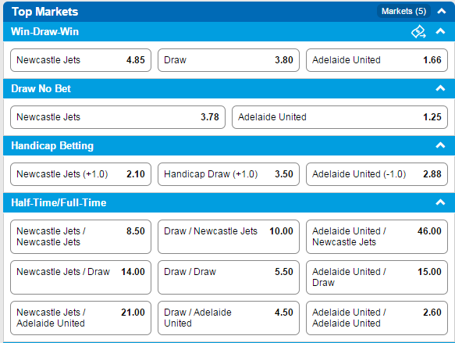Choose Newcastle Jets / Adelaide United 21.00
Screen dimensions: 455x343
point(80,318)
